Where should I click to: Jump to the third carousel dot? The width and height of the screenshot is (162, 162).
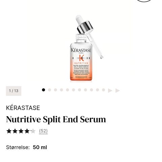pos(55,90)
